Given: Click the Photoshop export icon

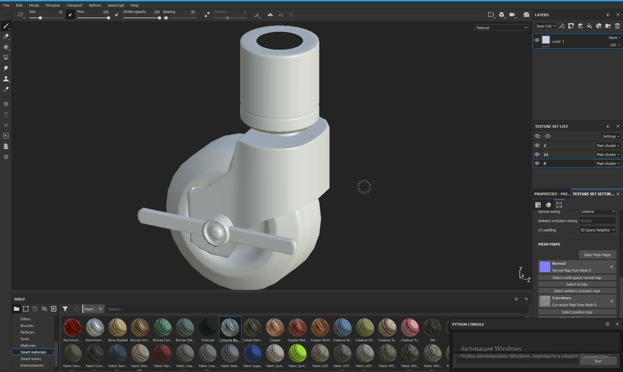Looking at the screenshot, I should [6, 136].
